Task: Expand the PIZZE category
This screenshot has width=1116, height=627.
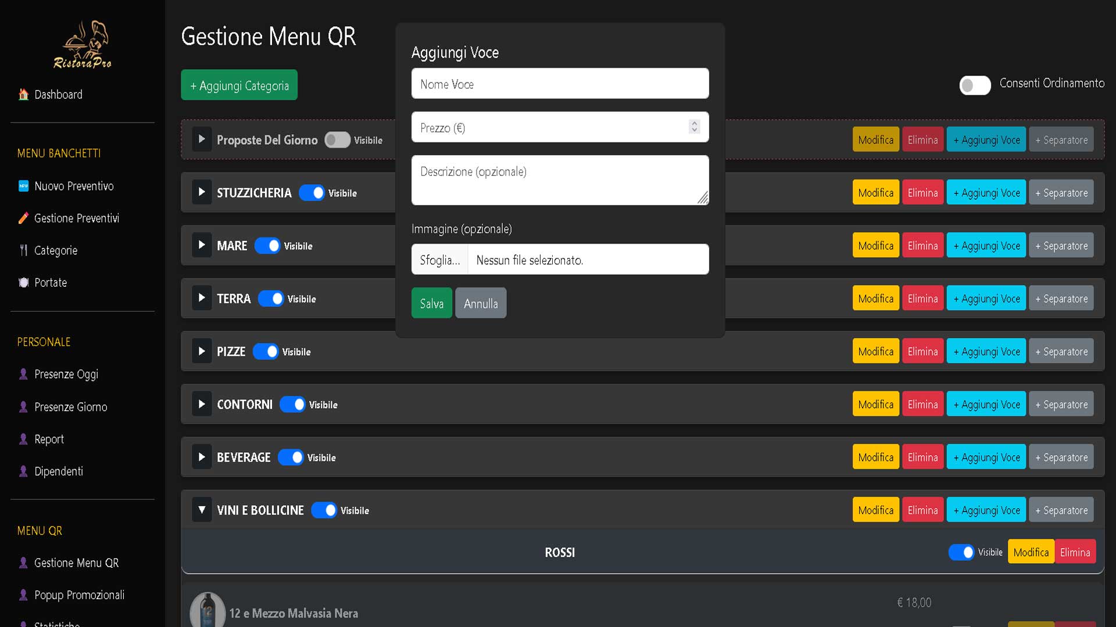Action: 202,351
